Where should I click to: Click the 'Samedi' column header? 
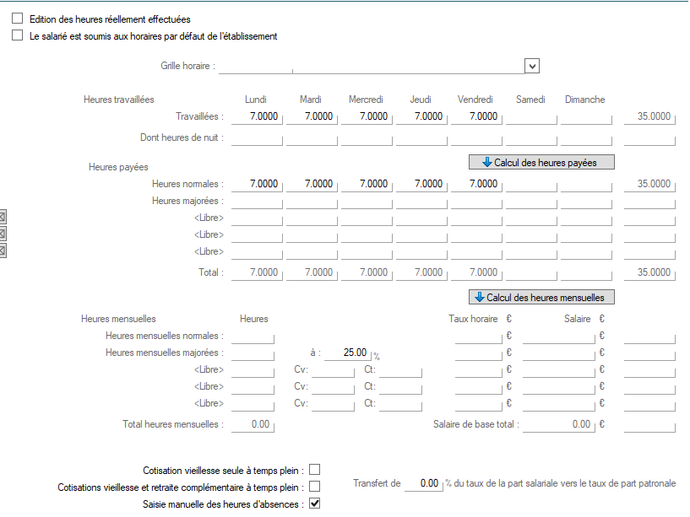coord(530,100)
